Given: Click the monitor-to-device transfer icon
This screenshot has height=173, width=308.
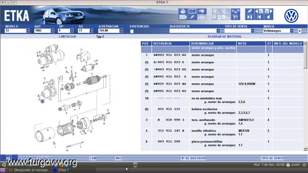Looking at the screenshot, I should [216, 17].
